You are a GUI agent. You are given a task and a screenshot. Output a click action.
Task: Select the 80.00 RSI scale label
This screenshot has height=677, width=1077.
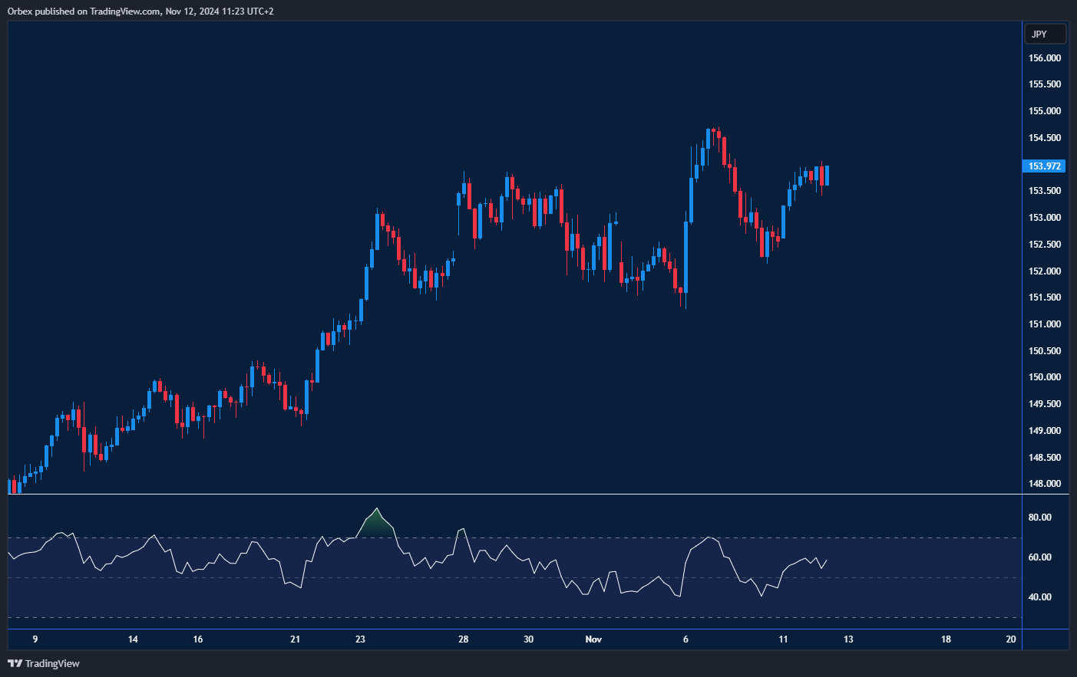point(1039,518)
